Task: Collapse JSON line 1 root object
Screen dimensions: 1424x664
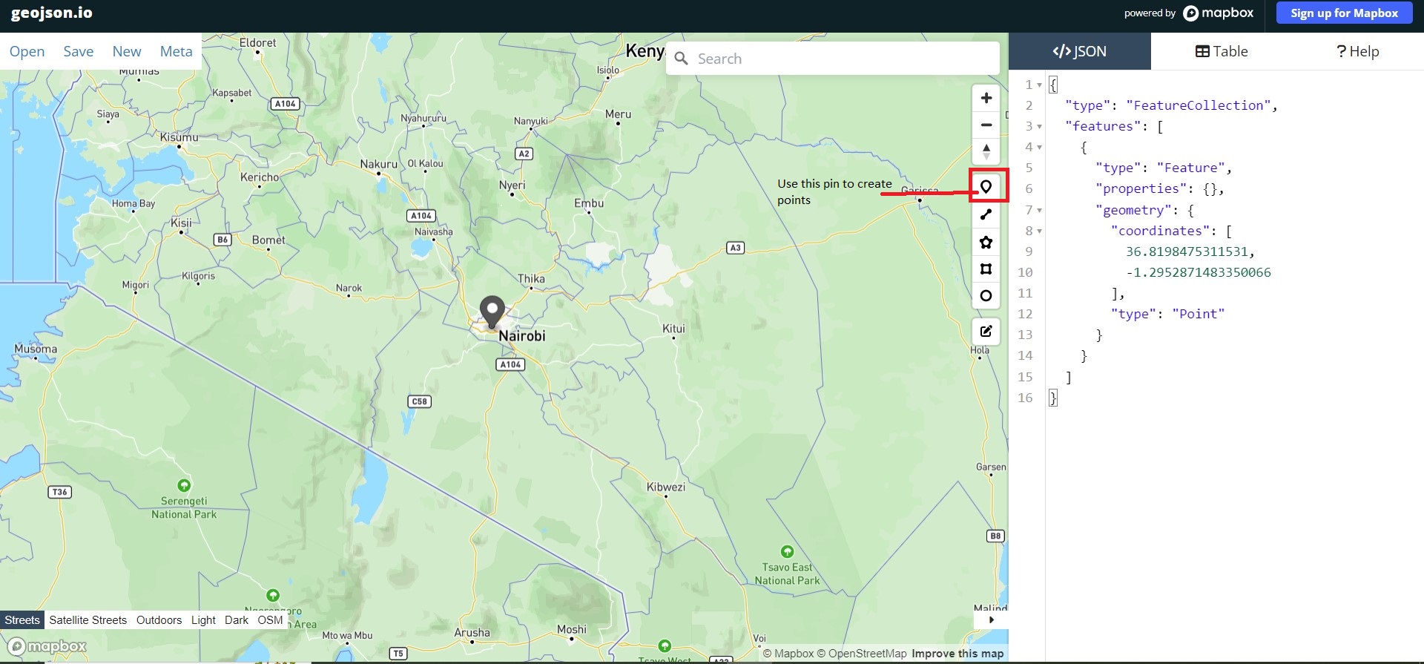Action: pyautogui.click(x=1039, y=85)
